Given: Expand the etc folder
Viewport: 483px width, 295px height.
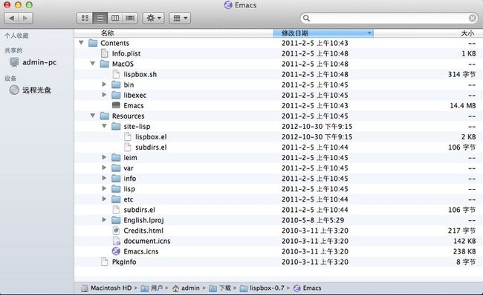Looking at the screenshot, I should 105,199.
